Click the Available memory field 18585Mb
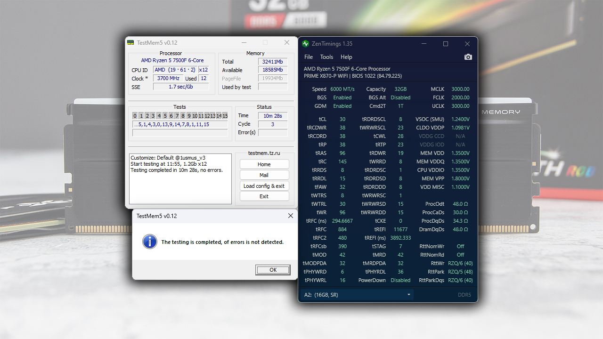This screenshot has width=603, height=339. pos(273,70)
